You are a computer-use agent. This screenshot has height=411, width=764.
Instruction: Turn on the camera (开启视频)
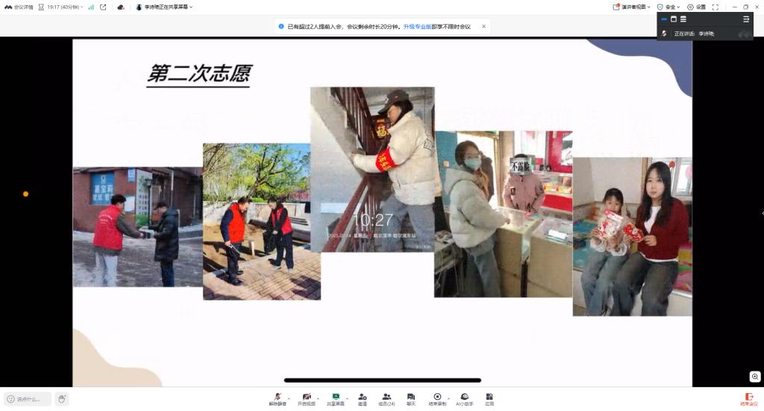(306, 398)
